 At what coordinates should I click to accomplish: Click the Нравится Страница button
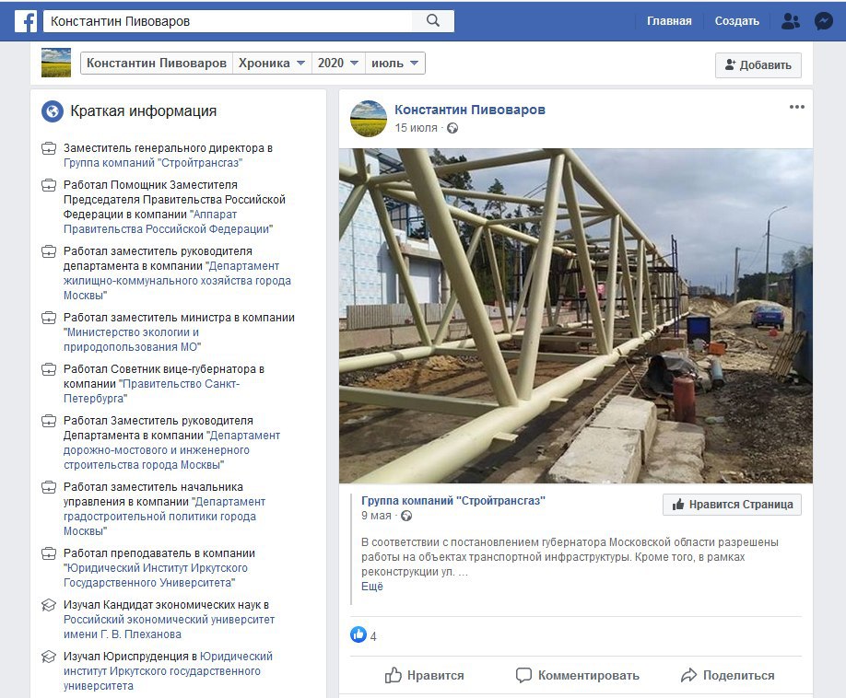coord(732,505)
